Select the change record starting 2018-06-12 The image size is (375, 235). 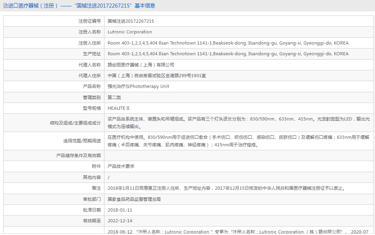point(238,232)
